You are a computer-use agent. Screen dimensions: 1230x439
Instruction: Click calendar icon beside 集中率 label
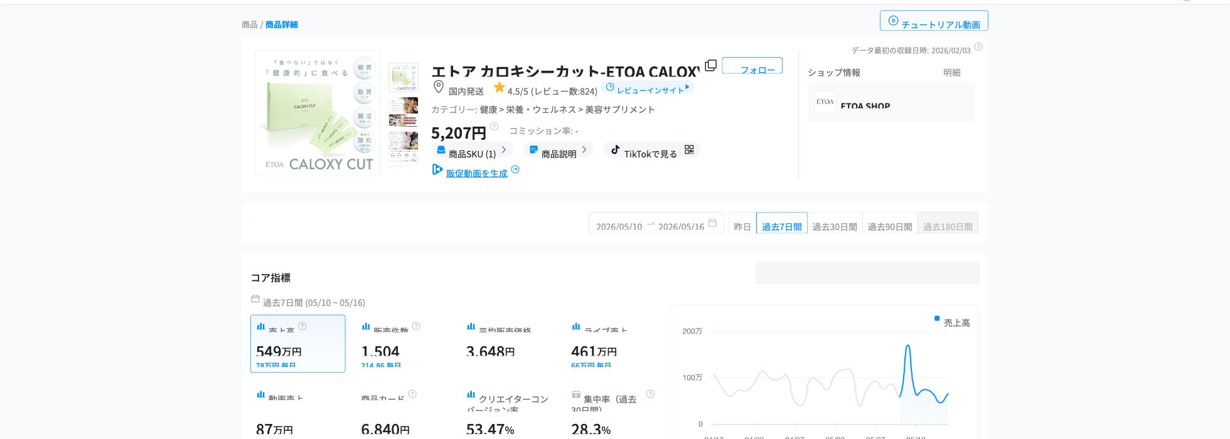[x=575, y=394]
